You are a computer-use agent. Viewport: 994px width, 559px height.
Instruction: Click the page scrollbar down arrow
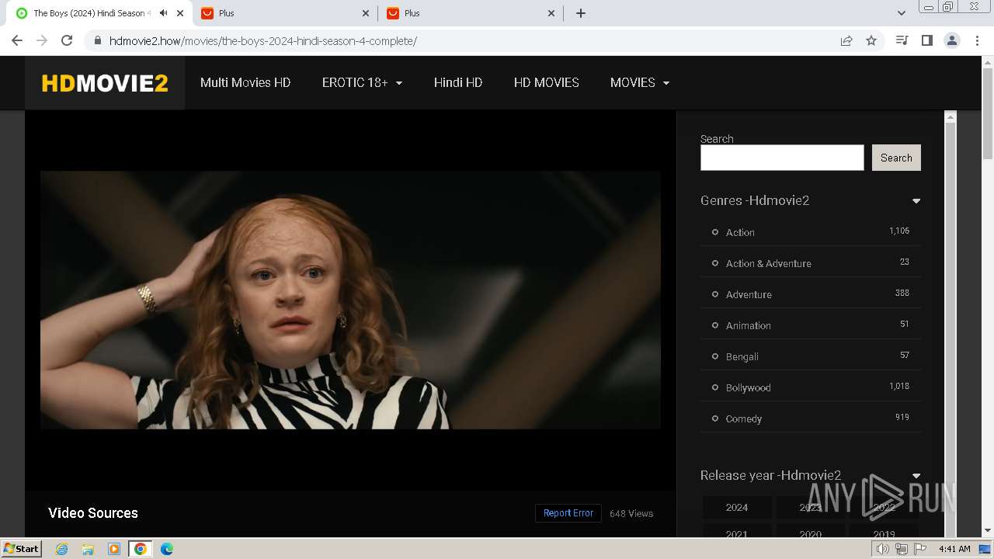988,530
